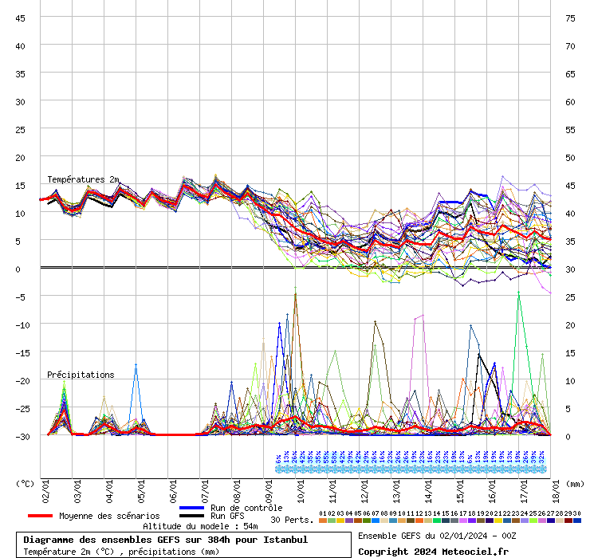
Task: Click the 'Moyenne des scénarios' legend label
Action: (x=109, y=516)
